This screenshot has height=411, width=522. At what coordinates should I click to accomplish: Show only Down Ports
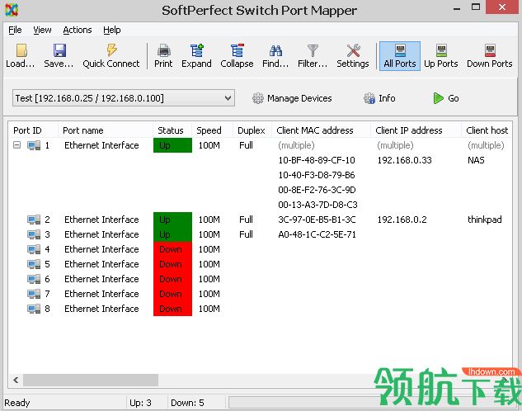coord(490,55)
